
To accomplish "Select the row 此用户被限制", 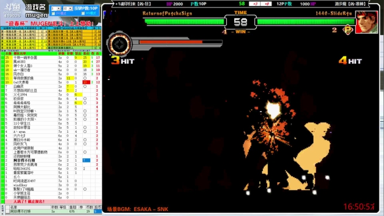I will click(x=51, y=148).
